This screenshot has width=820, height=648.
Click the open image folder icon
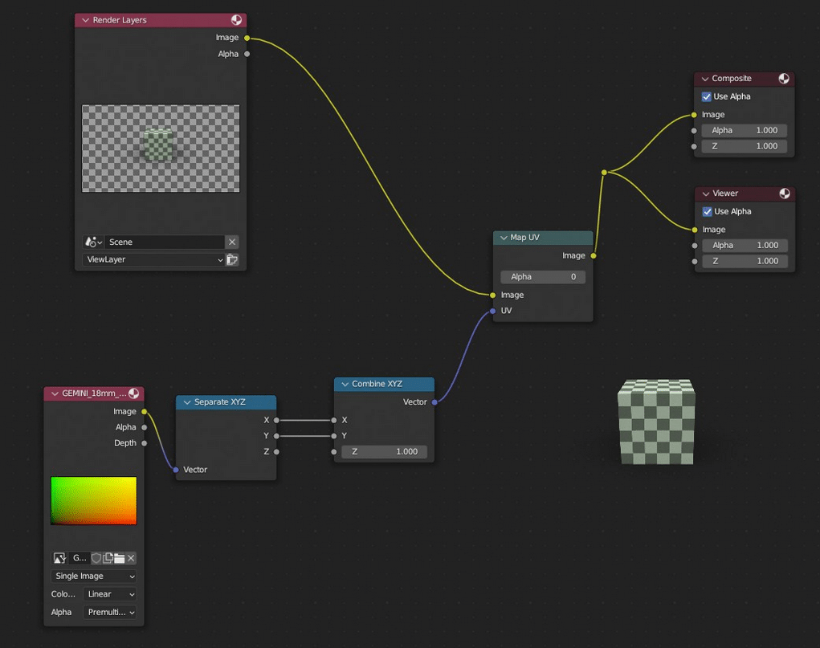point(119,558)
